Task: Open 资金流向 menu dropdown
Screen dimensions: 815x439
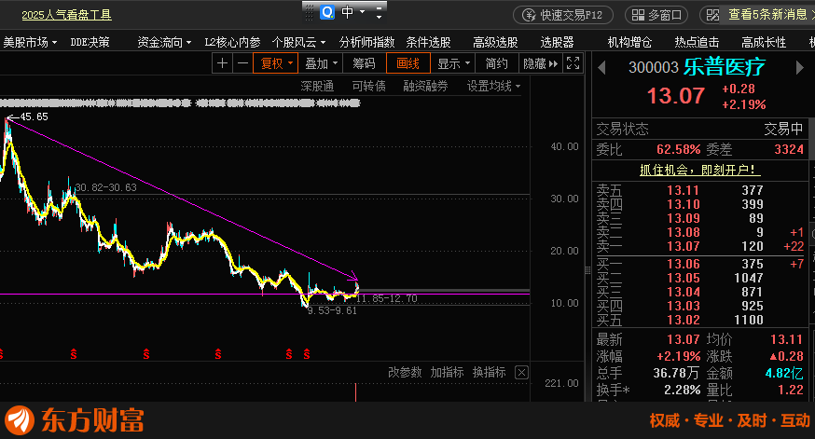Action: click(164, 42)
